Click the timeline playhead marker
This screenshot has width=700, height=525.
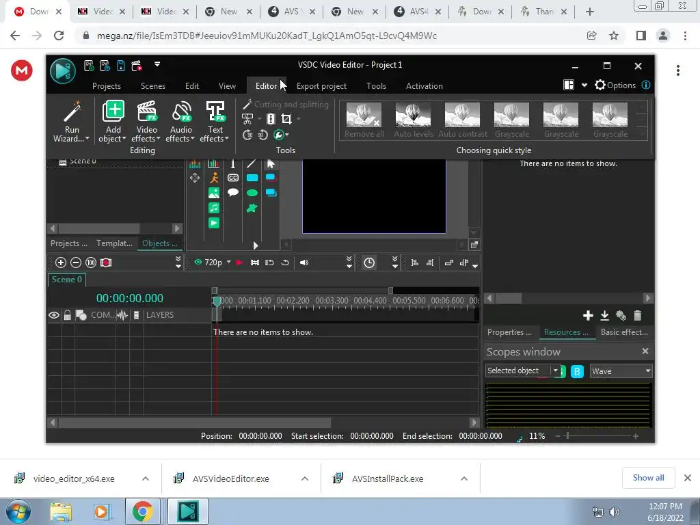point(217,301)
